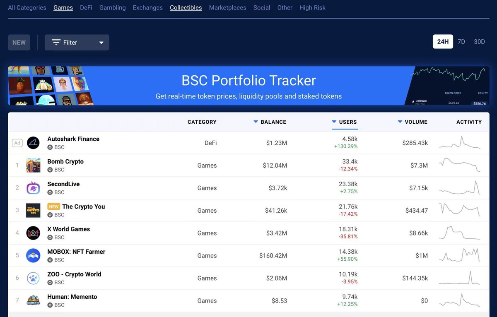Switch to the 30D time range
Viewport: 497px width, 317px height.
pyautogui.click(x=479, y=41)
